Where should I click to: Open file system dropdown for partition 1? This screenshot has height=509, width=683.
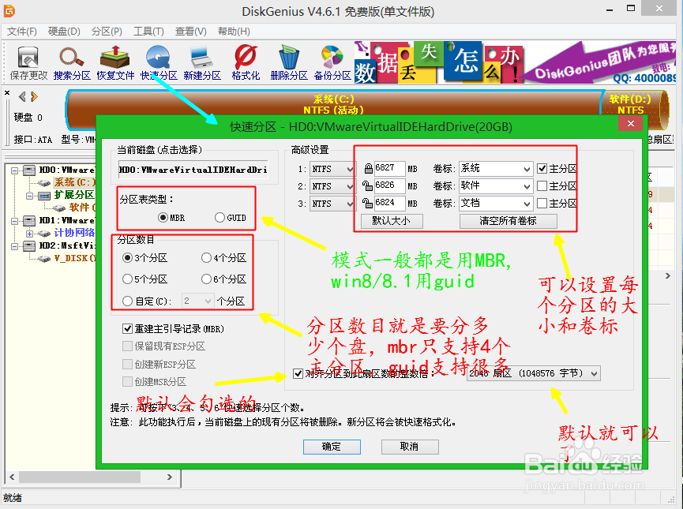pyautogui.click(x=332, y=169)
